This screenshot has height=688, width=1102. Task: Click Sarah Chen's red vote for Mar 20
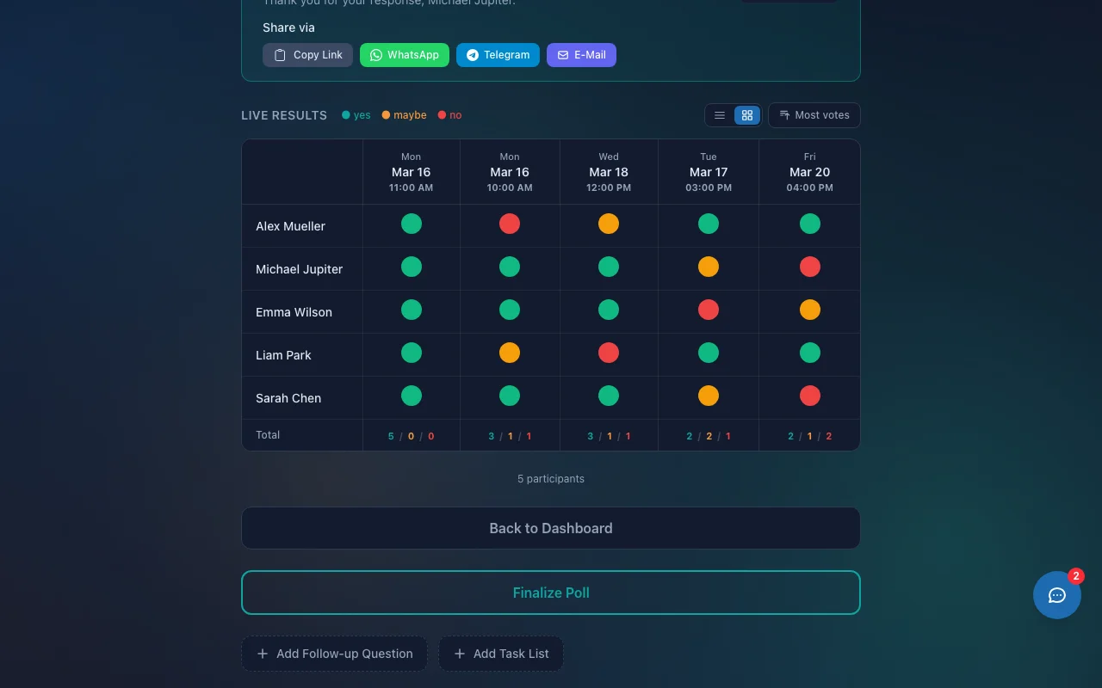click(x=810, y=396)
